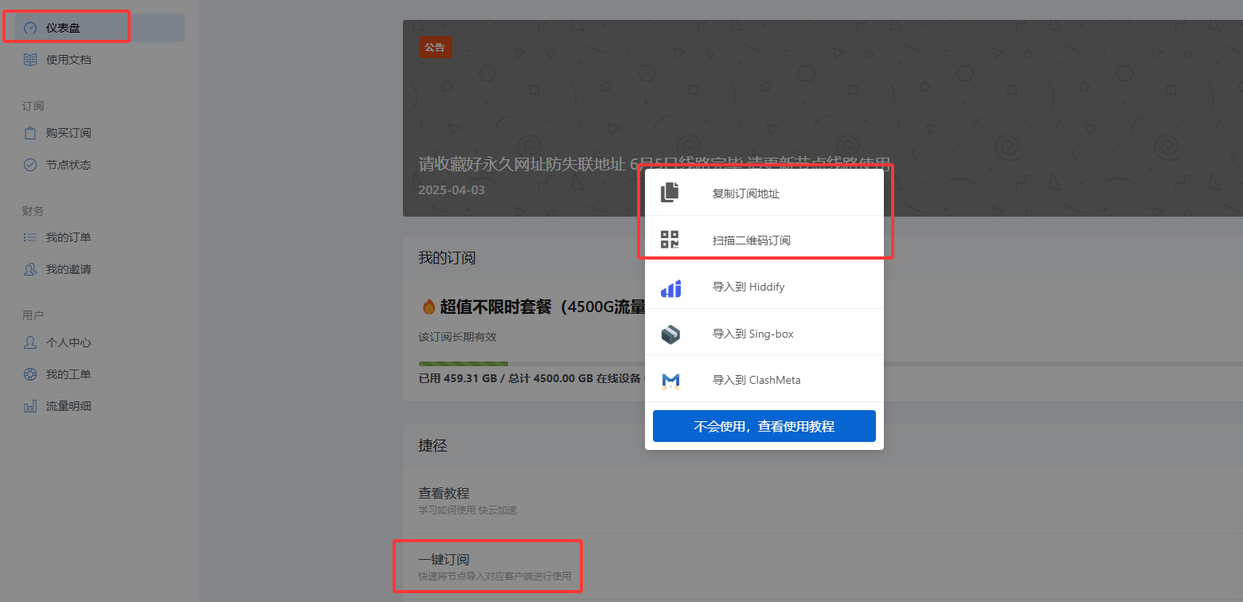Screen dimensions: 1243x602
Task: Click 快速将节点导入对应客户端进行使用 description
Action: pos(494,576)
